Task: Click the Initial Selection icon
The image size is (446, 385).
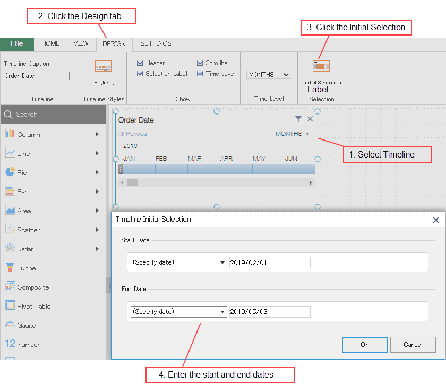Action: [x=321, y=66]
